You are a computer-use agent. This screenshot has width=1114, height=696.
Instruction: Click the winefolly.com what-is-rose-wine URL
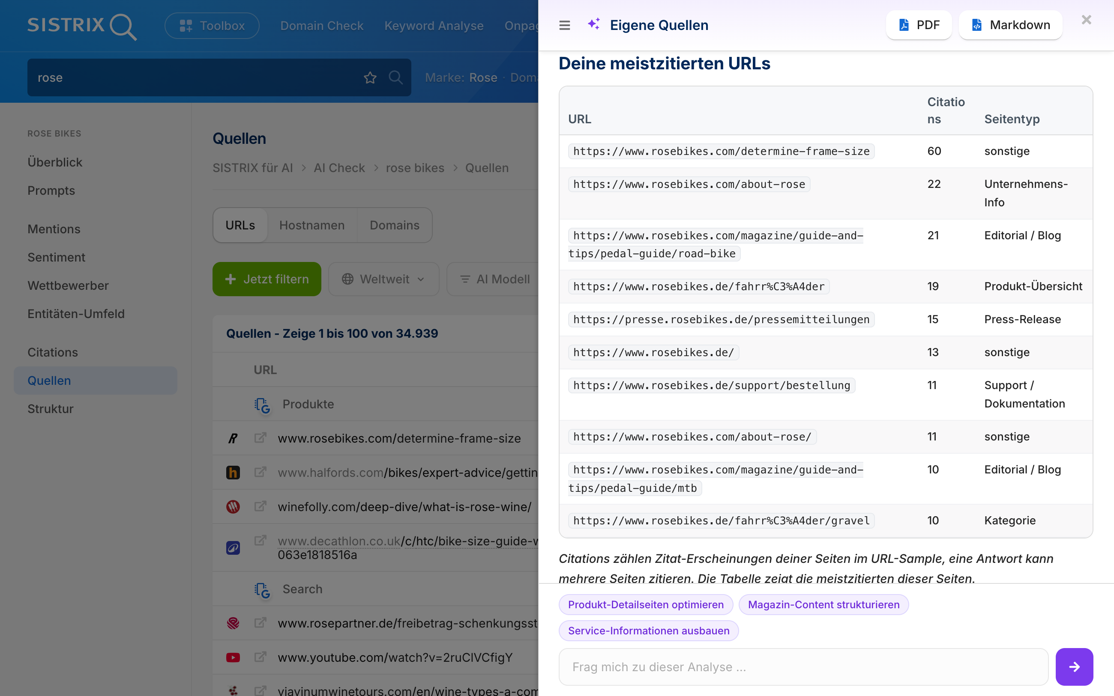(404, 507)
